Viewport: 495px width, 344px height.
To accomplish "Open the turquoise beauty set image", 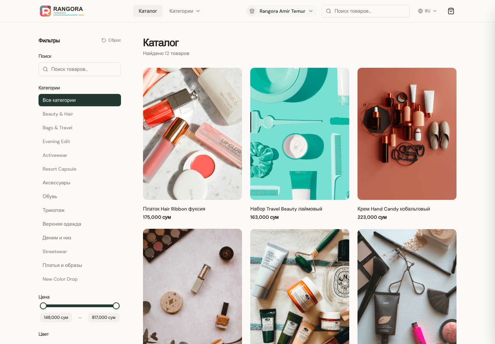I will pyautogui.click(x=300, y=134).
